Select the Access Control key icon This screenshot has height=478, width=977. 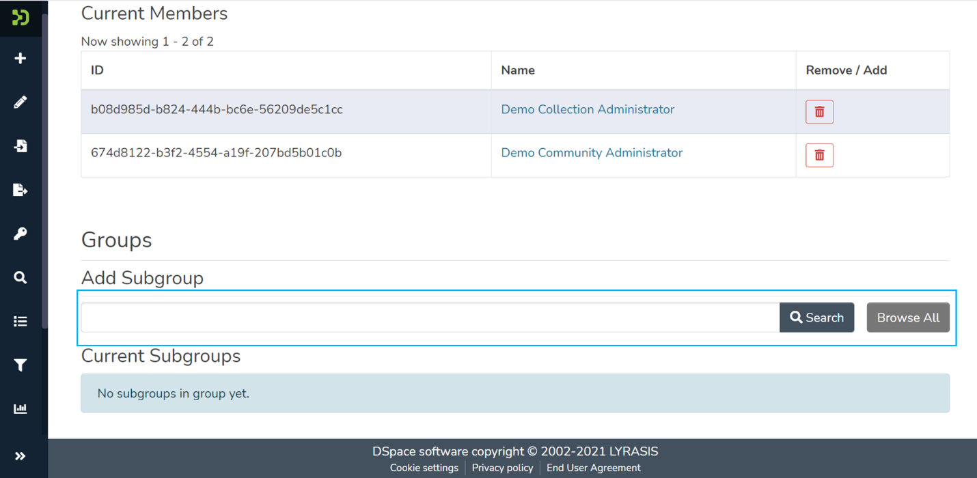pos(20,233)
